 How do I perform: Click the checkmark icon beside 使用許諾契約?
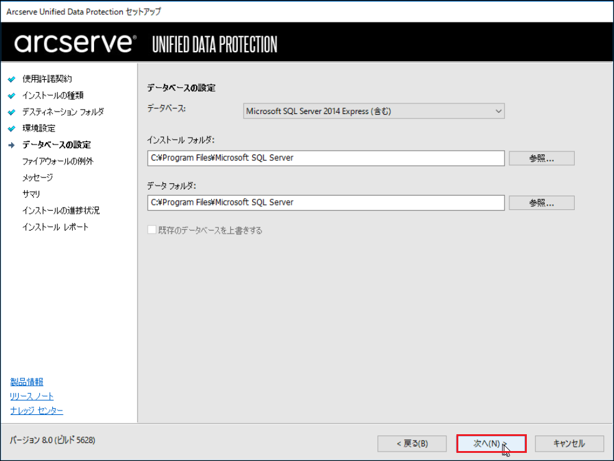12,79
